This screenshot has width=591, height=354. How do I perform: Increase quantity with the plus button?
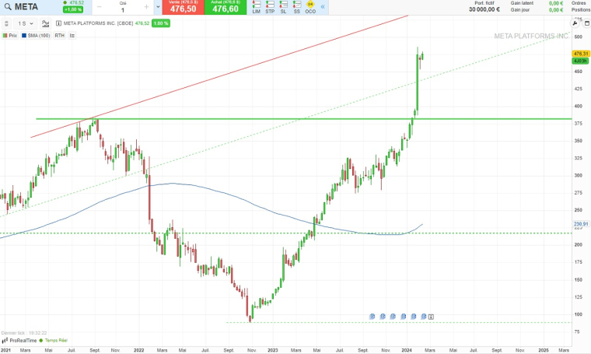pos(146,7)
